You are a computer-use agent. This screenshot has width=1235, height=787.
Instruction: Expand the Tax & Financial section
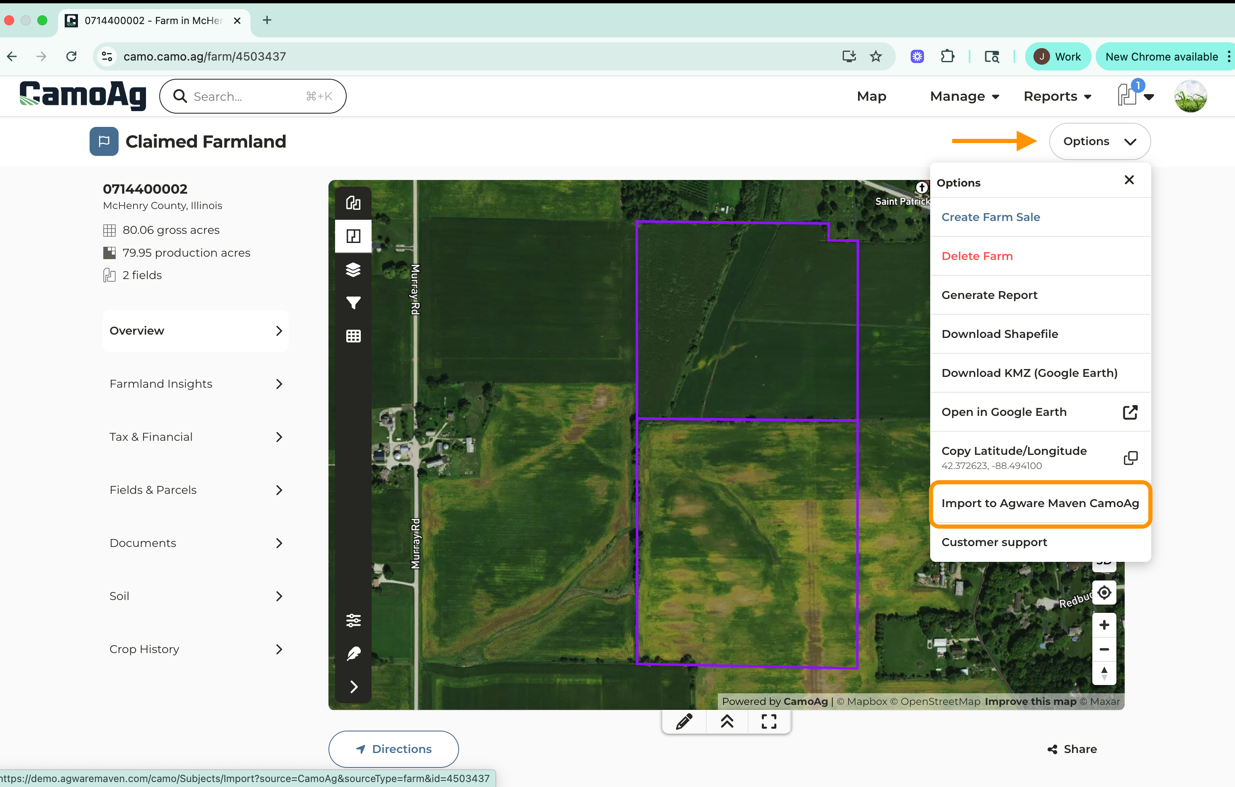pyautogui.click(x=195, y=437)
